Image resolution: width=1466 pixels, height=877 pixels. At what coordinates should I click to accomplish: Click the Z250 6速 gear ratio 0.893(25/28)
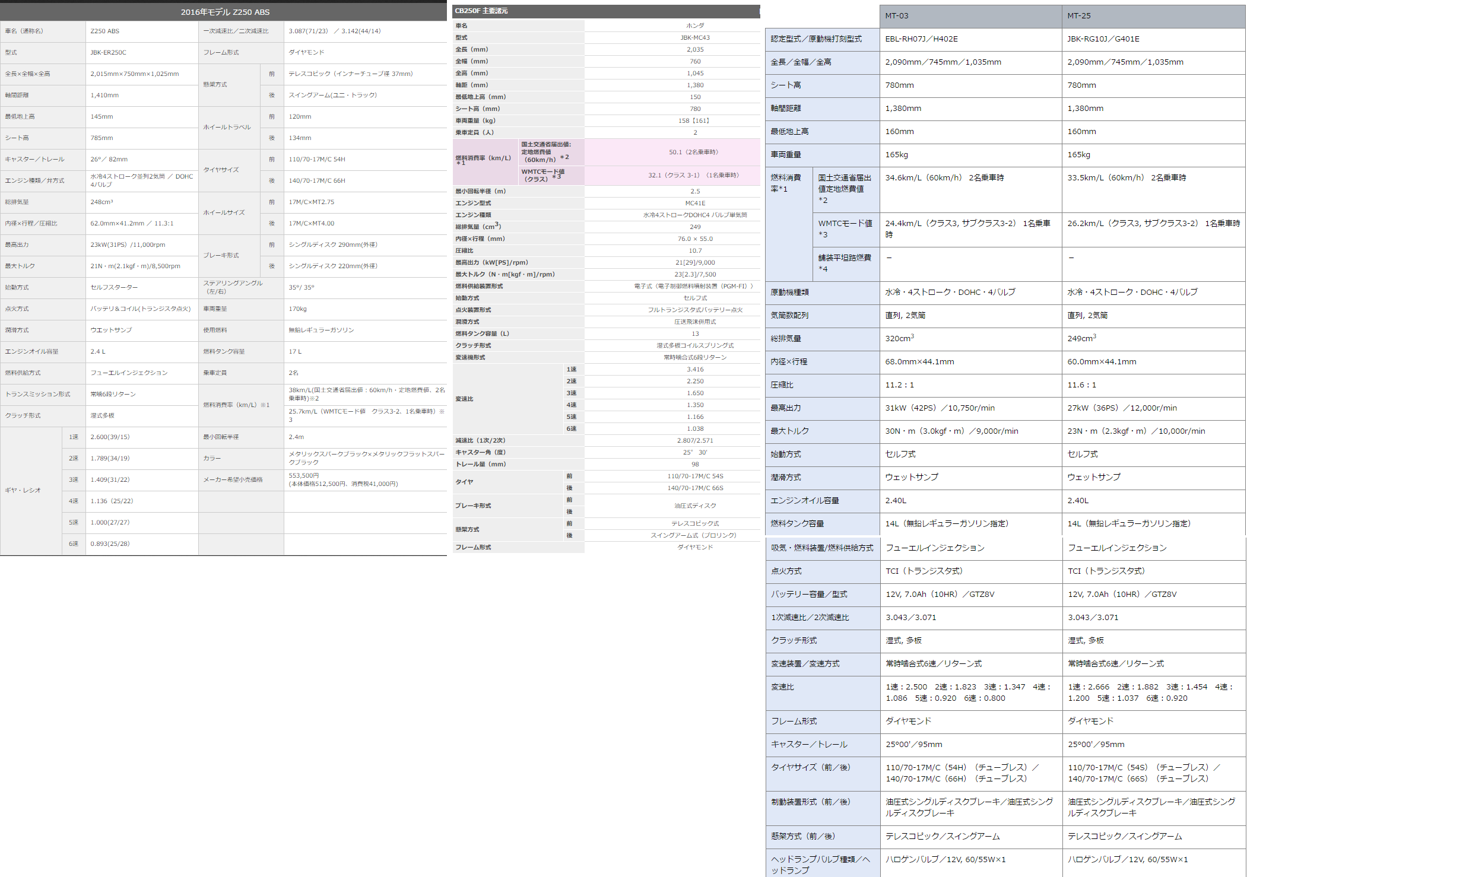click(110, 544)
